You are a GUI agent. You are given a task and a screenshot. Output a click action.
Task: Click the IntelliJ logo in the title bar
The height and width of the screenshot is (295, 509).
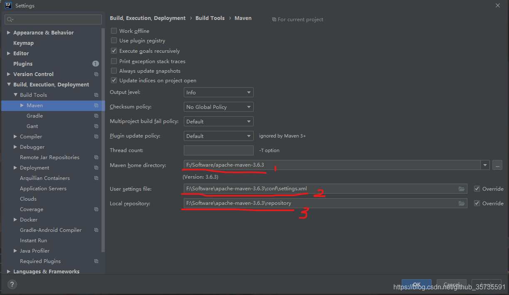click(7, 5)
